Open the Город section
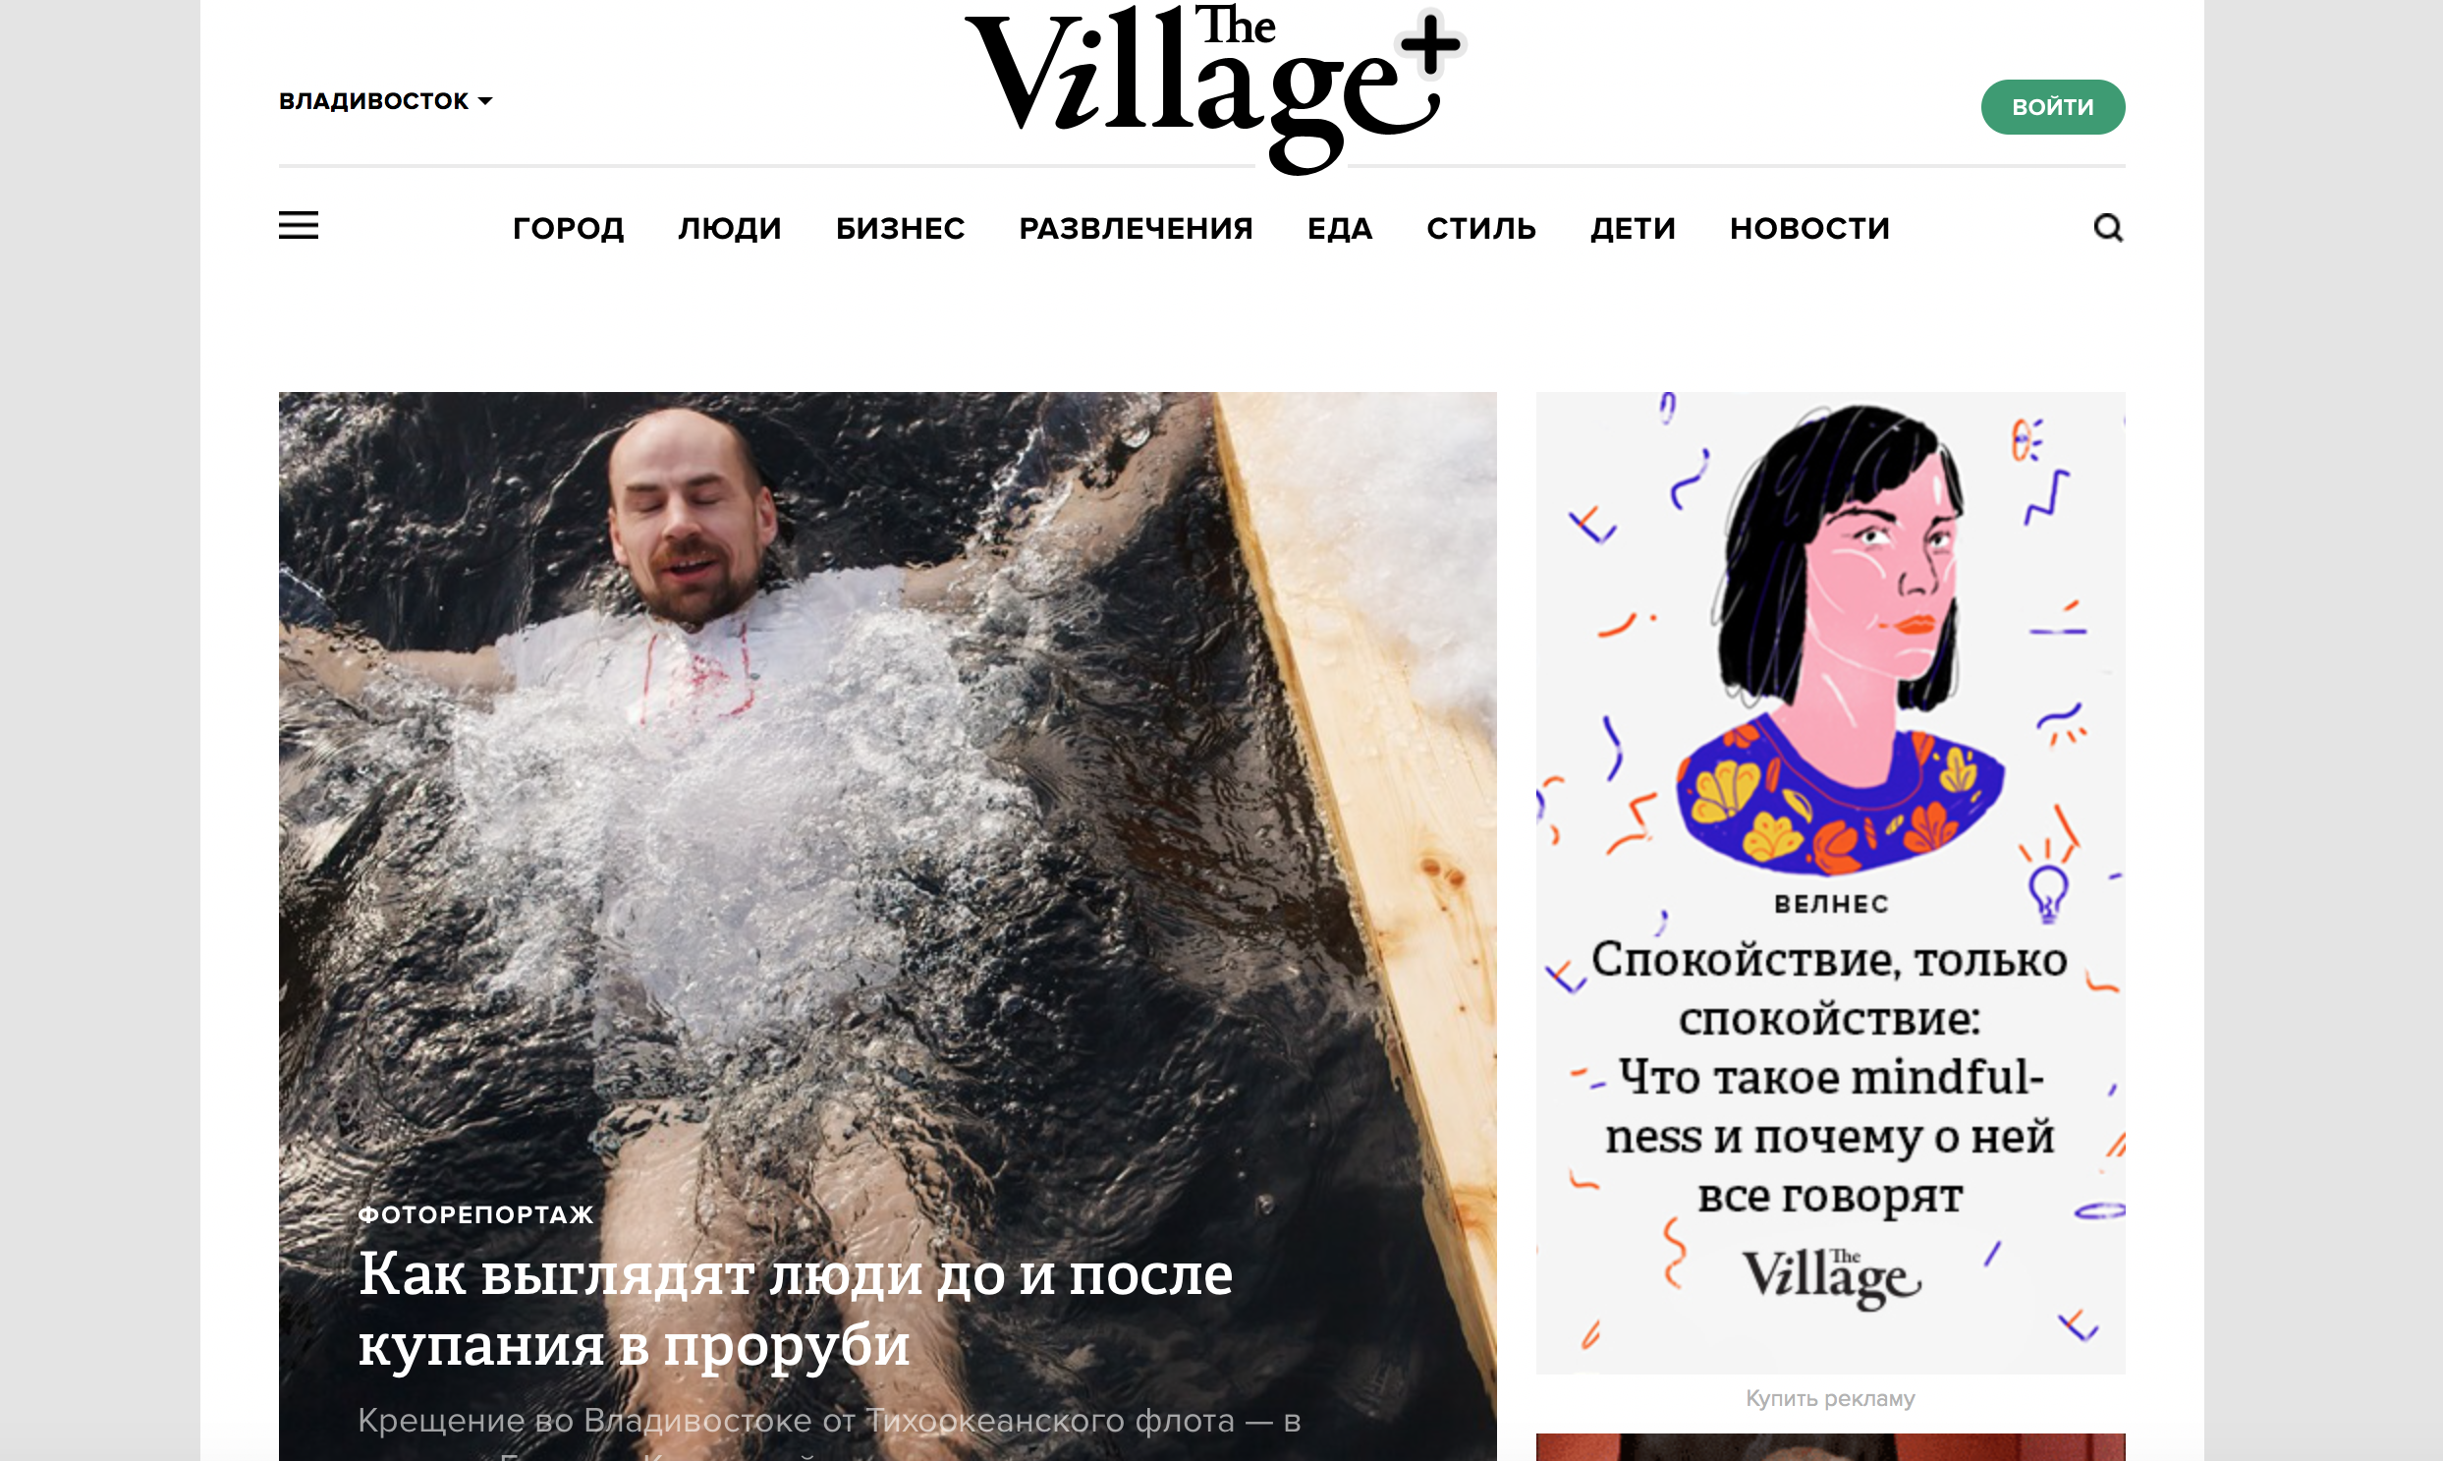2443x1461 pixels. tap(568, 228)
